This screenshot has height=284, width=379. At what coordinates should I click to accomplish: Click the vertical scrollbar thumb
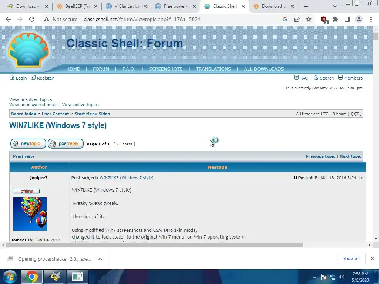(x=376, y=36)
